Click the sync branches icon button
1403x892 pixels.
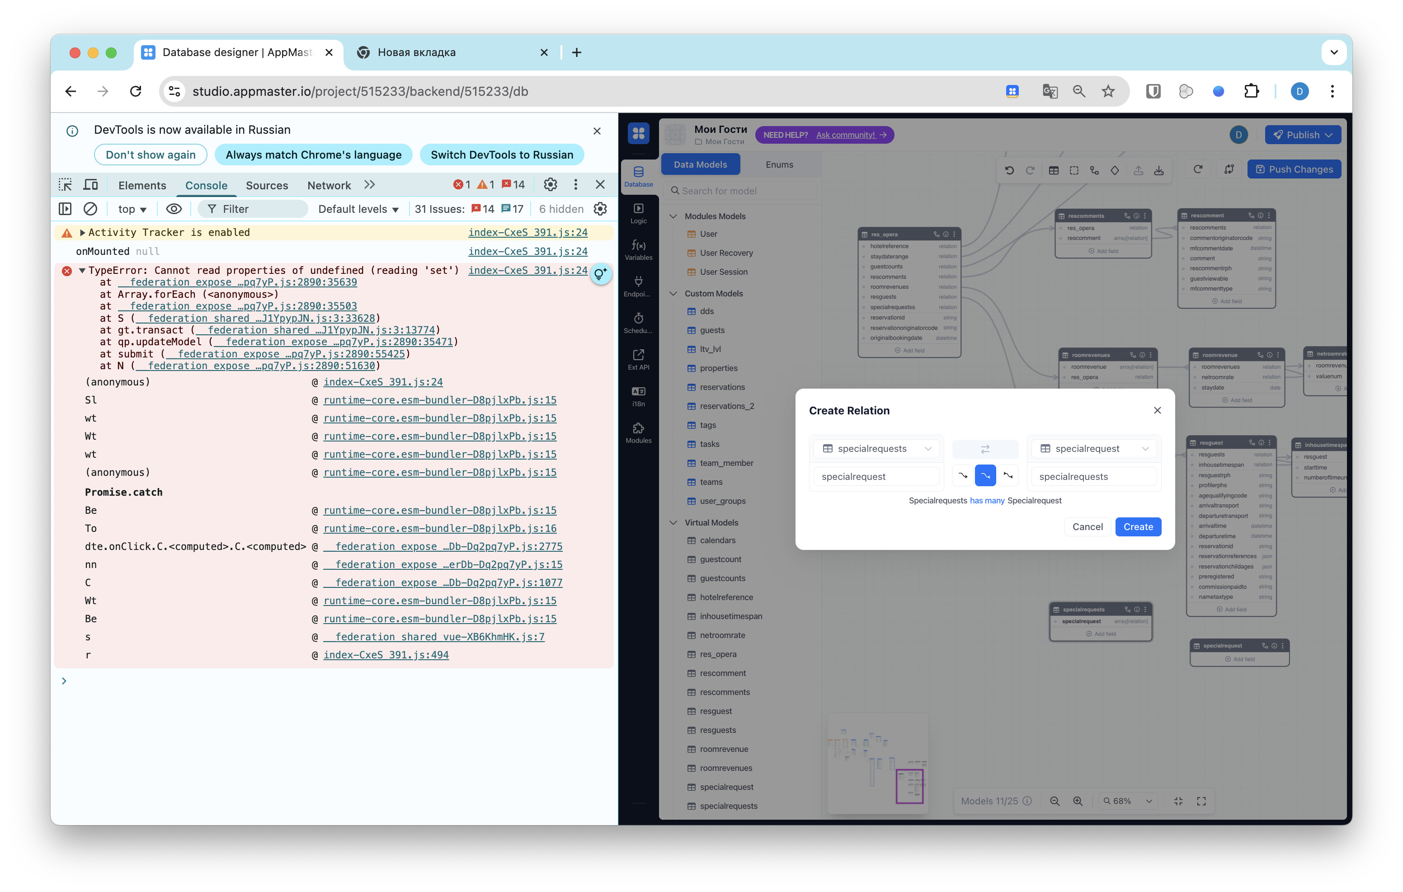coord(1229,169)
